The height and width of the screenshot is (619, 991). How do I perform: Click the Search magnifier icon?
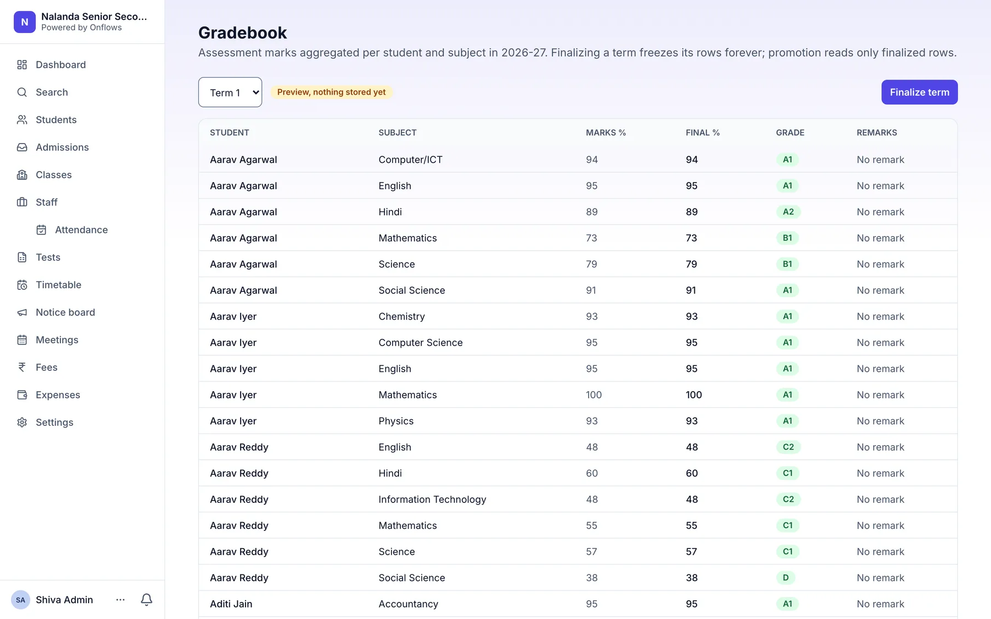point(22,92)
